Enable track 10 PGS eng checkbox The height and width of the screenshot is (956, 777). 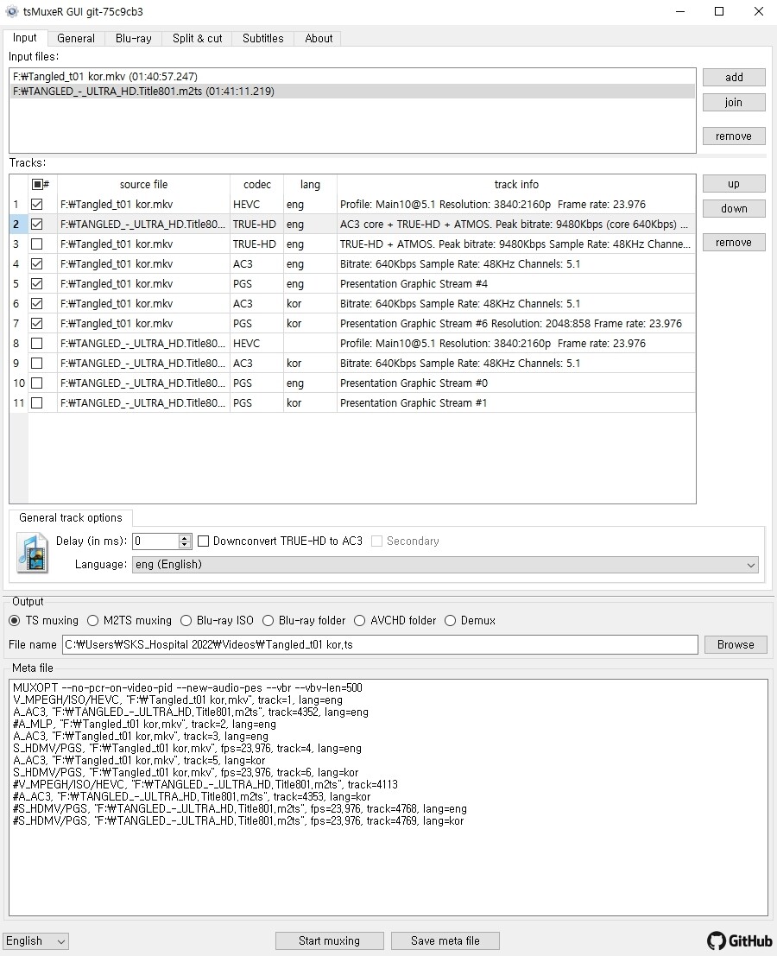coord(36,383)
